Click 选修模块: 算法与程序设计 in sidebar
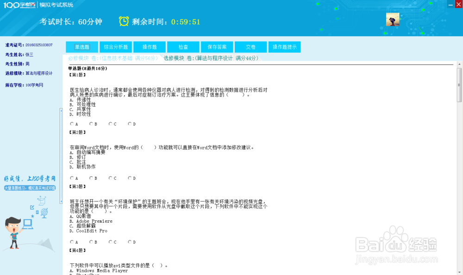This screenshot has height=275, width=463. [x=29, y=73]
